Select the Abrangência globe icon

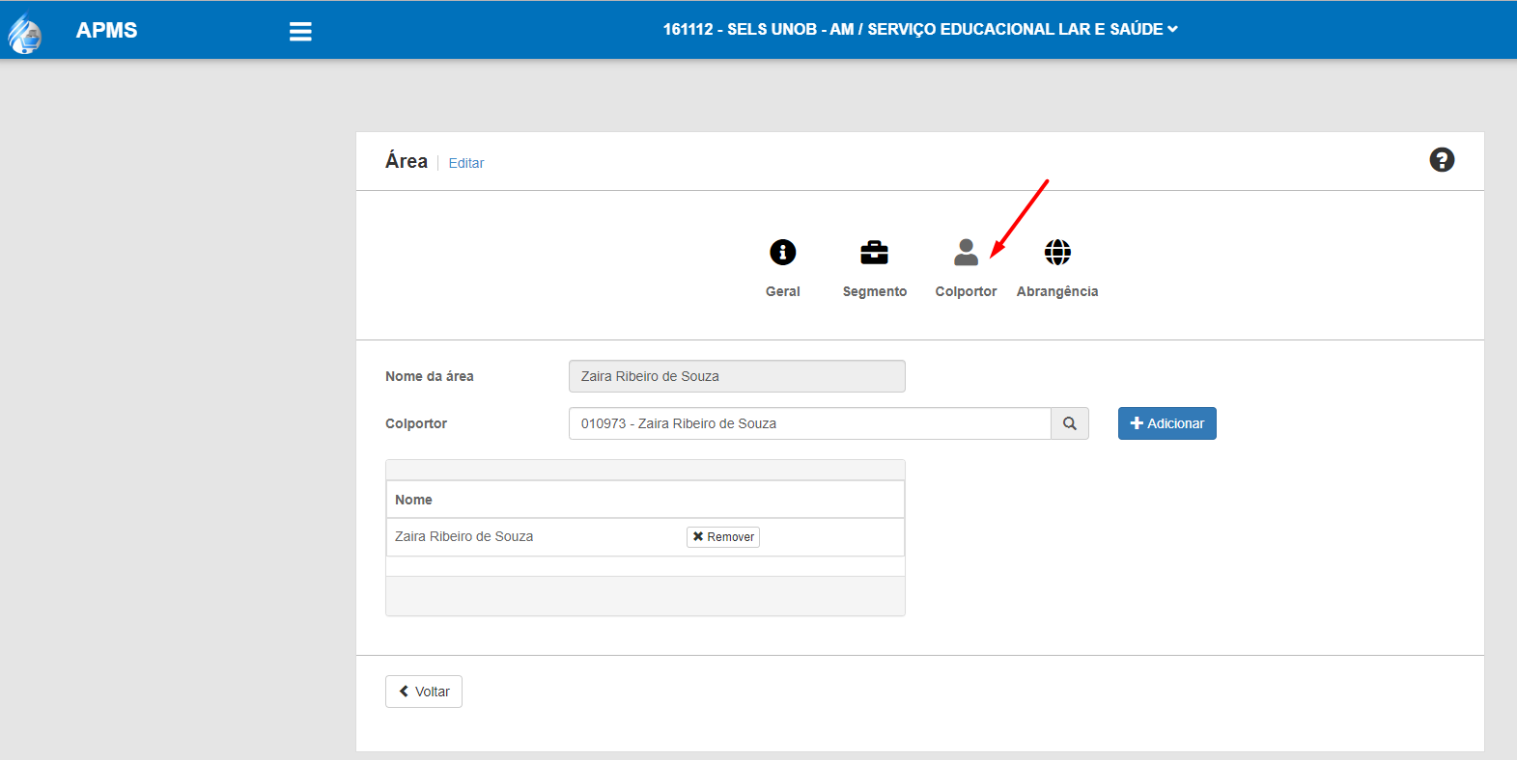1057,253
